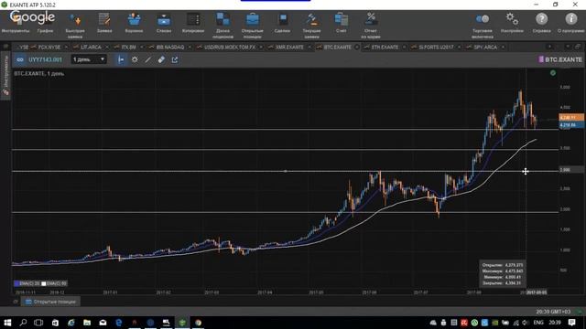This screenshot has width=586, height=329.
Task: Toggle the bar chart type button
Action: pos(121,59)
